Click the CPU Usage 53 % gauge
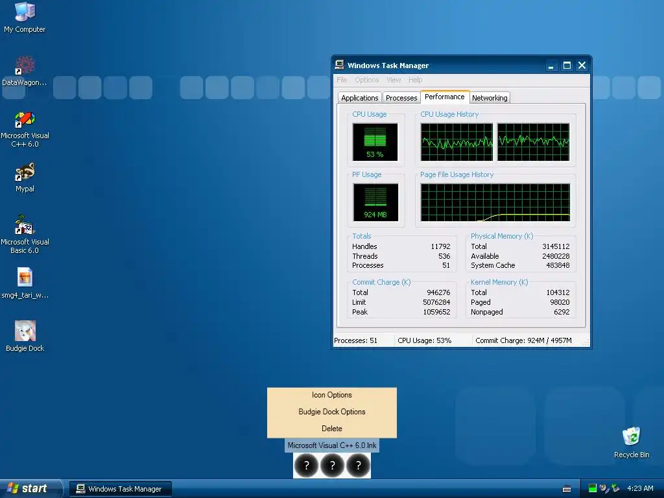 point(375,142)
